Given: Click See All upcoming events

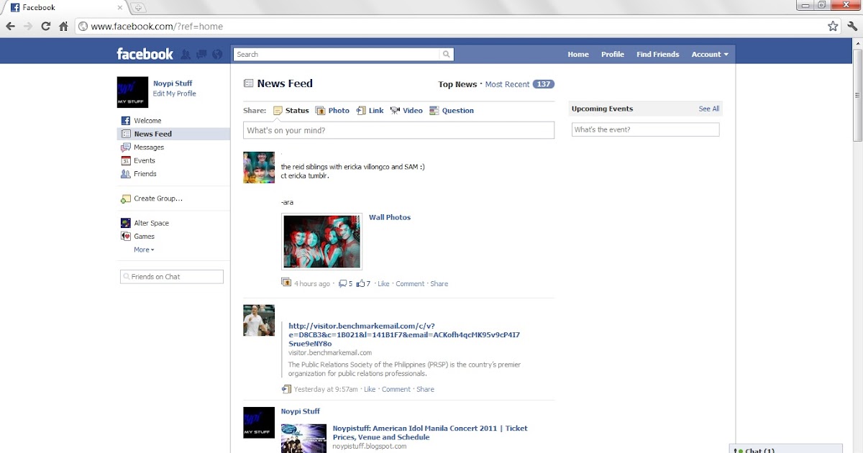Looking at the screenshot, I should pos(709,109).
